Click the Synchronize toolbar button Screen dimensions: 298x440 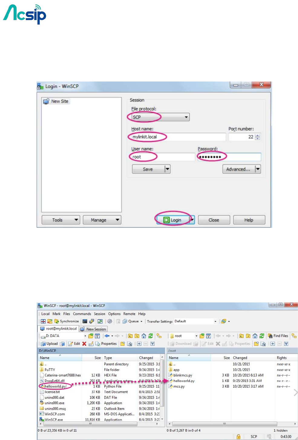click(x=67, y=321)
